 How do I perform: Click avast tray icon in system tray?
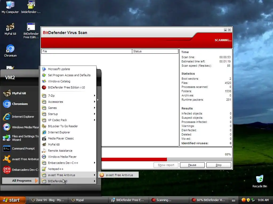tap(244, 200)
